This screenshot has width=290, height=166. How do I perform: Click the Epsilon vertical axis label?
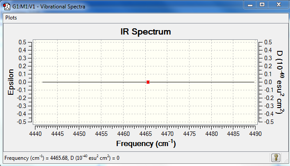[11, 82]
